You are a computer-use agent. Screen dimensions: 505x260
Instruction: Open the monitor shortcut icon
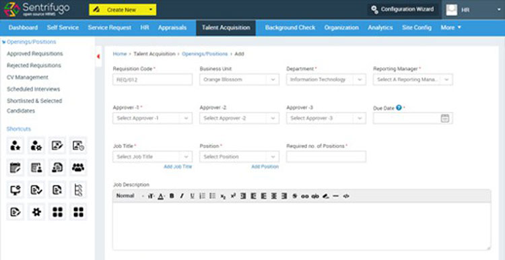click(x=15, y=190)
